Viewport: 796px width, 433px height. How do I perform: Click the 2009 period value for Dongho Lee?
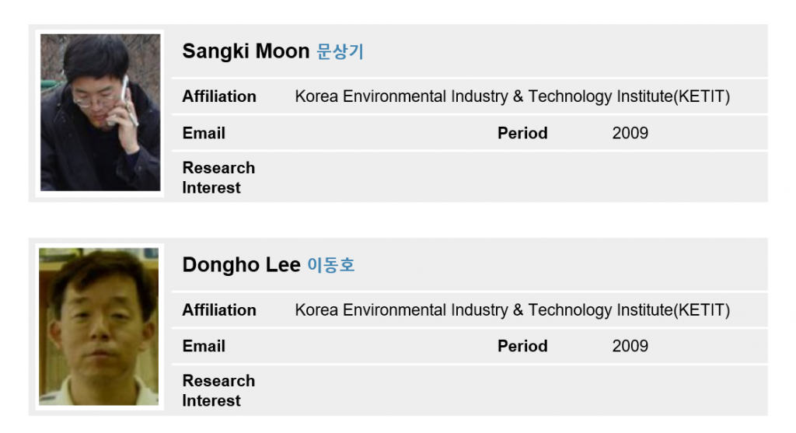pyautogui.click(x=630, y=346)
